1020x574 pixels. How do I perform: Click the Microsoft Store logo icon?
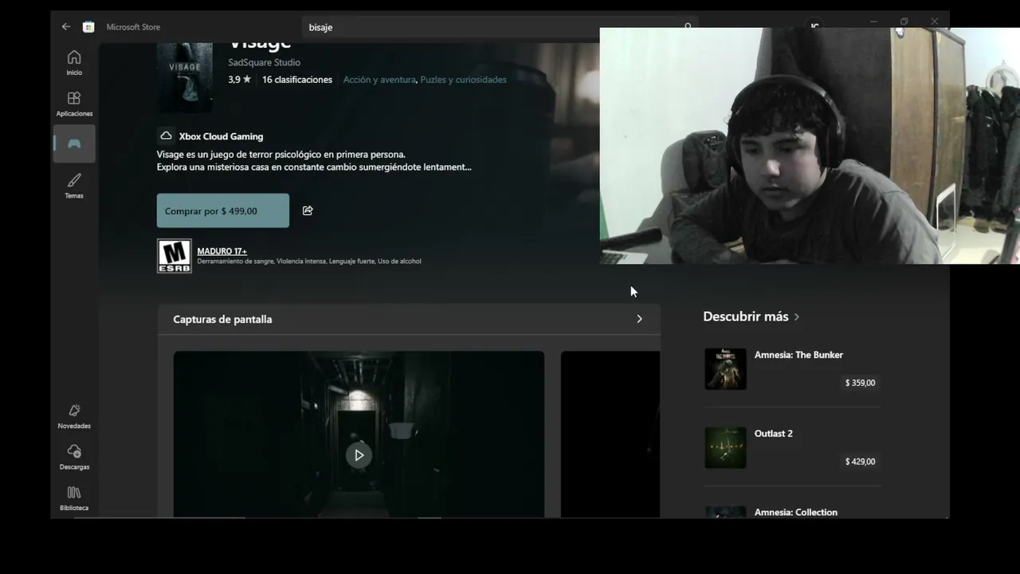click(88, 27)
